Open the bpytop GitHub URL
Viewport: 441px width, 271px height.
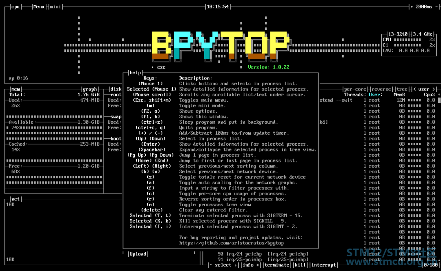(x=231, y=243)
